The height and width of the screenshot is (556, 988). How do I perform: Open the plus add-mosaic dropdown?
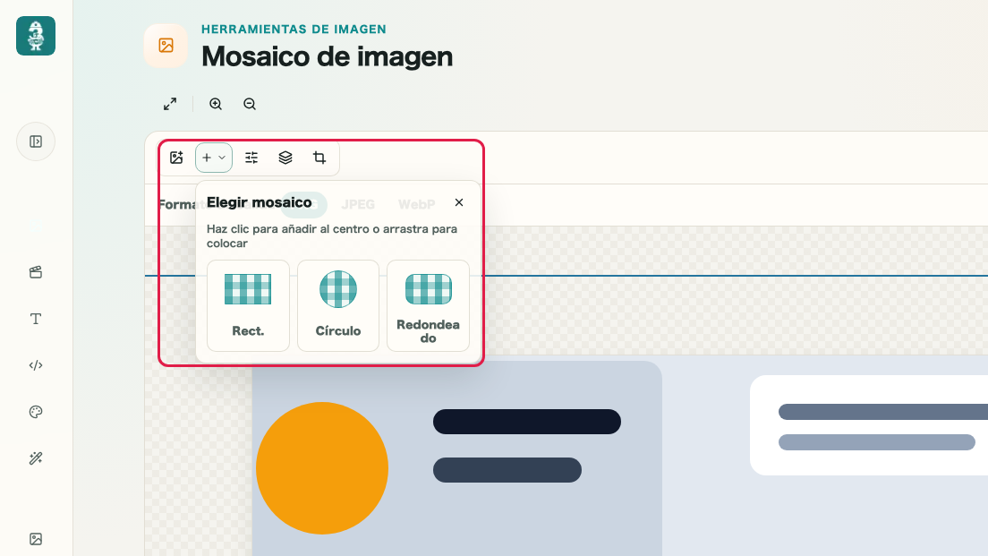214,158
